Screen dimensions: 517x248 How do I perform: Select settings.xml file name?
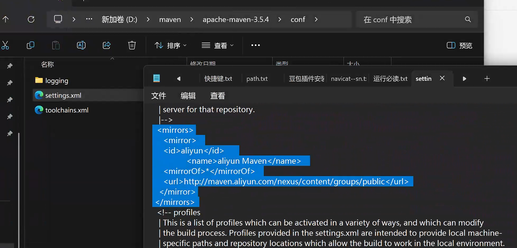point(63,95)
